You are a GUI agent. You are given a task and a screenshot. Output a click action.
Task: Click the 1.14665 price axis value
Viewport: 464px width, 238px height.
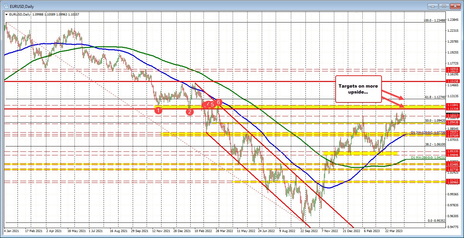pos(452,85)
